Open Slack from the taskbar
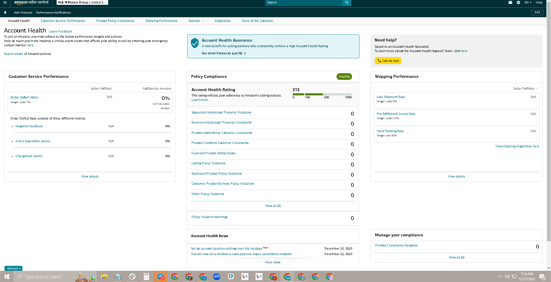The image size is (551, 282). click(x=132, y=277)
